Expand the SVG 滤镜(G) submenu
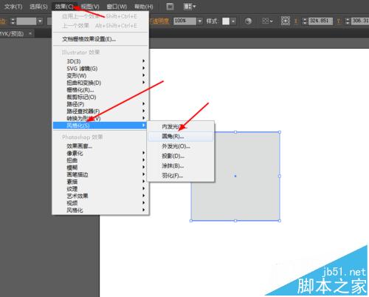The height and width of the screenshot is (297, 369). [100, 68]
